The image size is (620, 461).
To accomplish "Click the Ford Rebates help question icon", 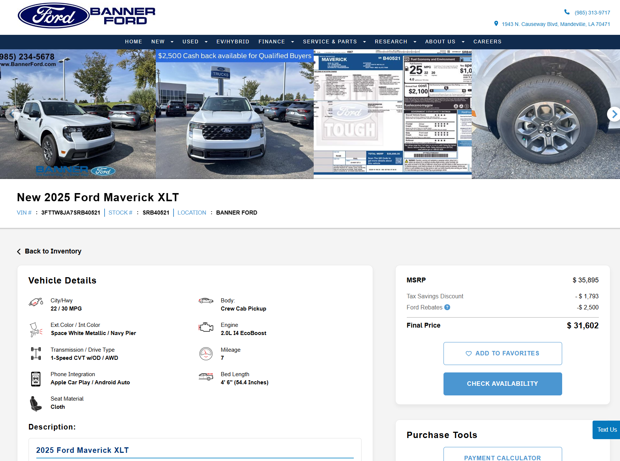I will [447, 307].
